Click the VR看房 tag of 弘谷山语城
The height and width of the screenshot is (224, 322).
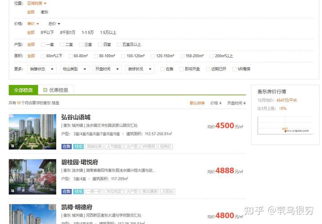pos(149,146)
